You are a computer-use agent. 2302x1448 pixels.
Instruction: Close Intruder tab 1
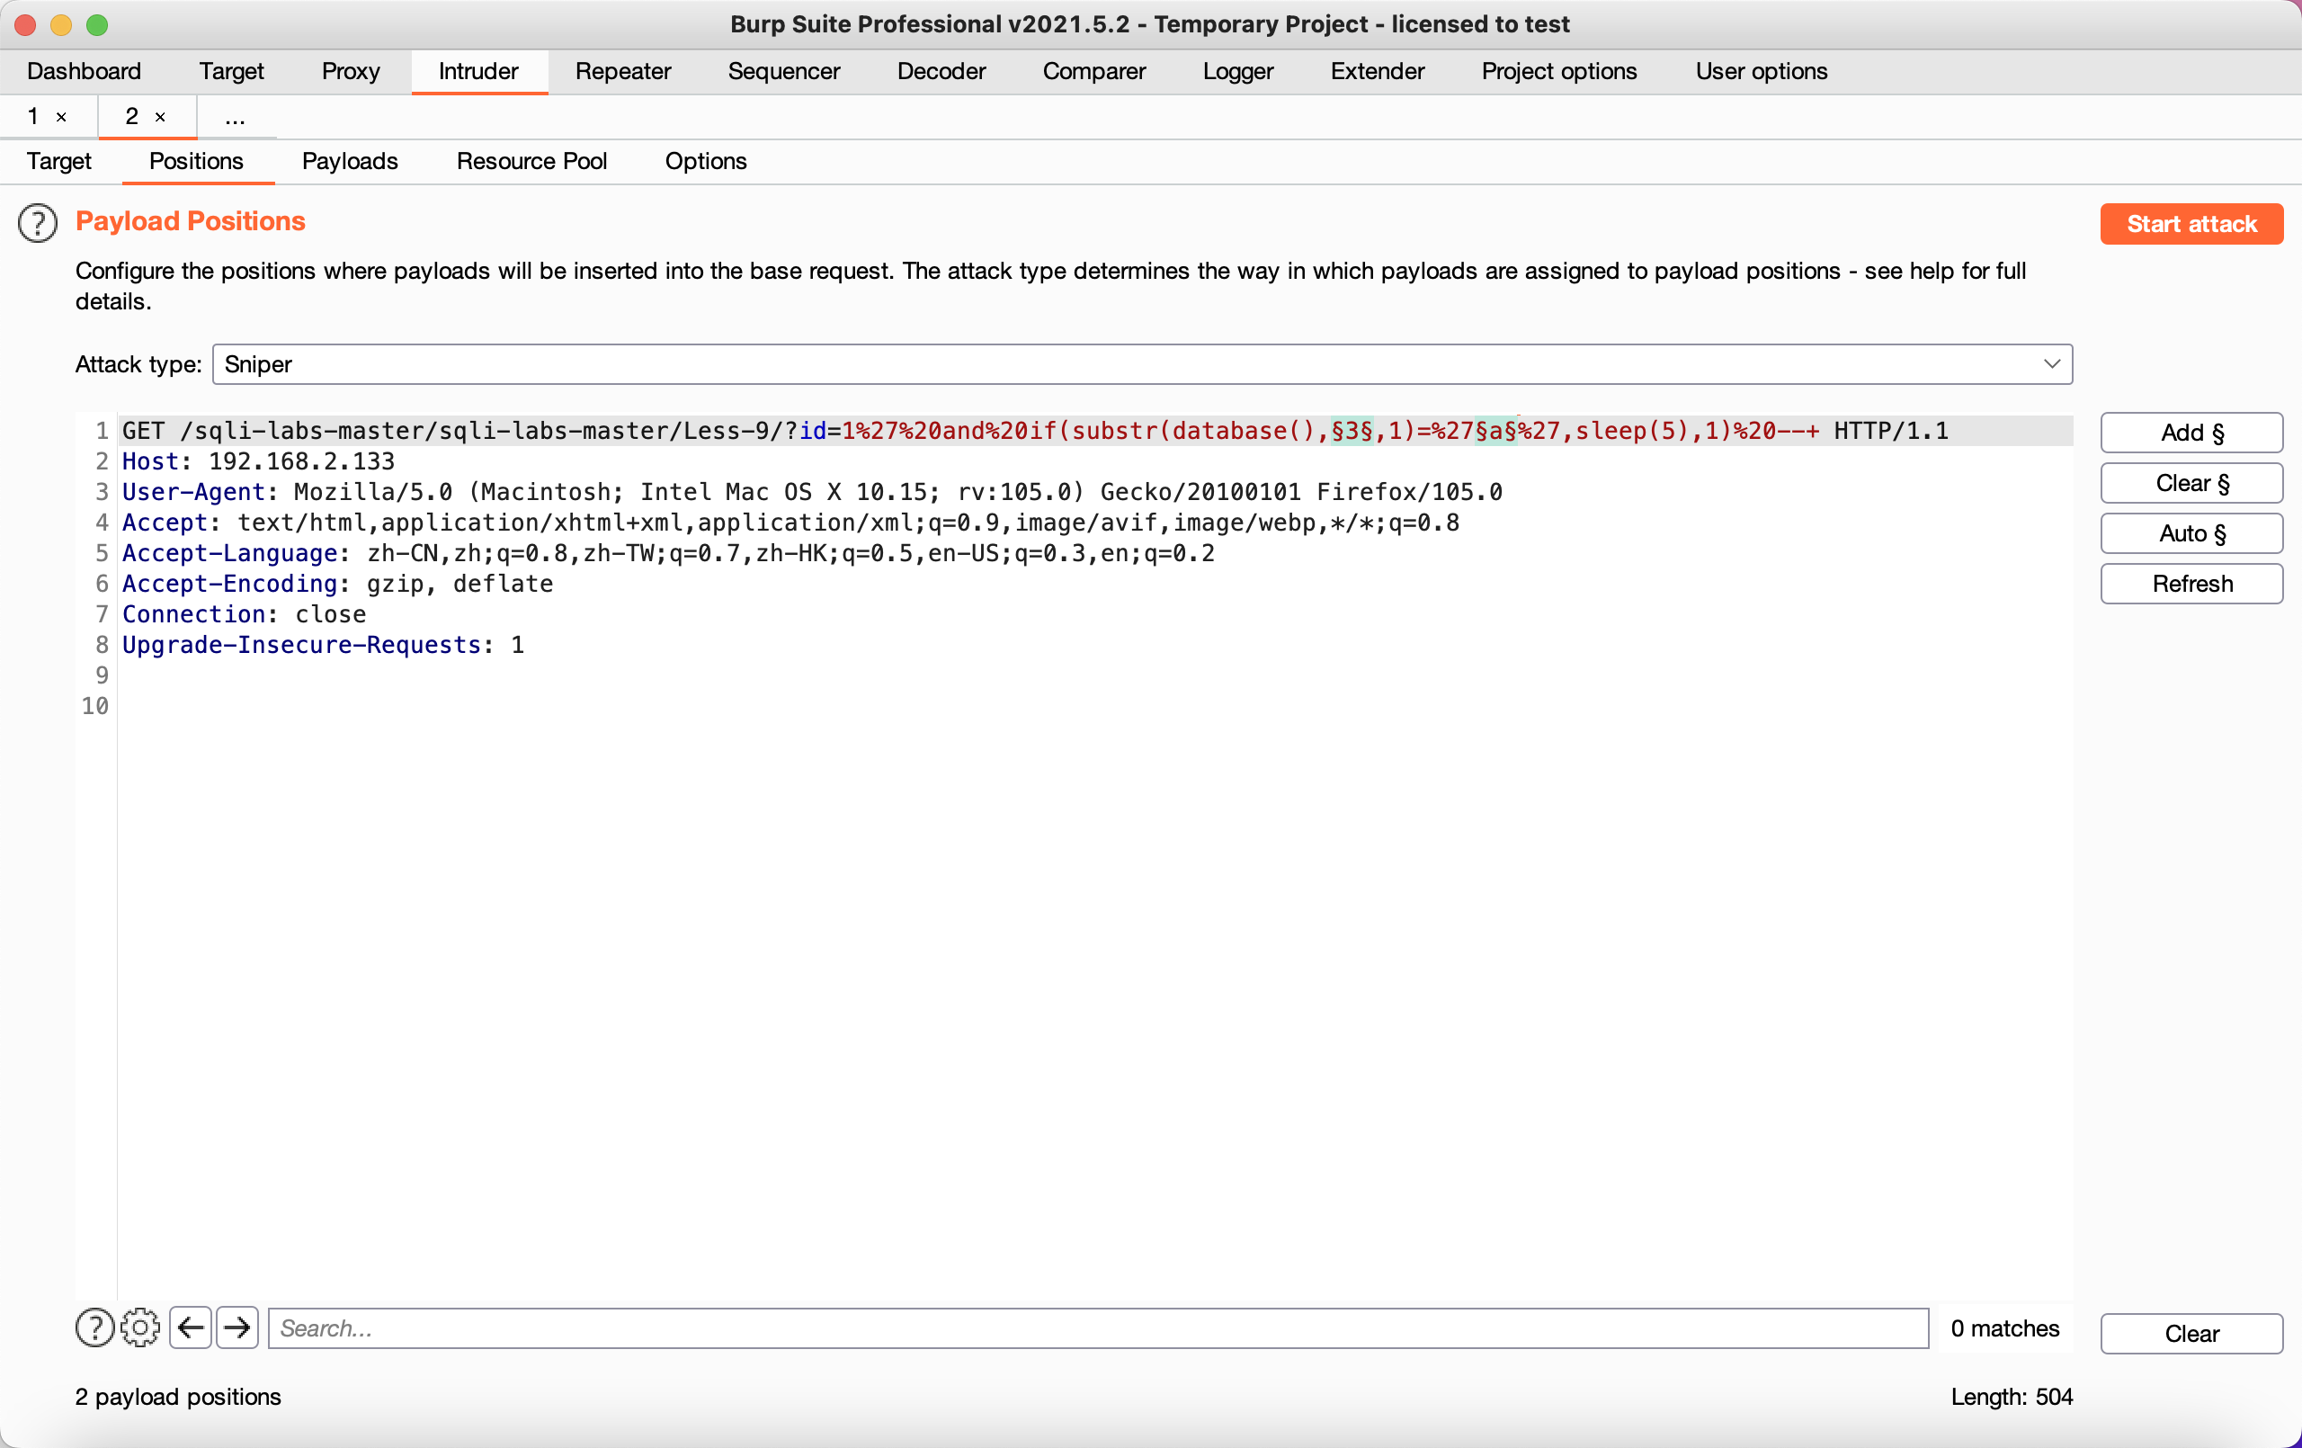point(61,117)
